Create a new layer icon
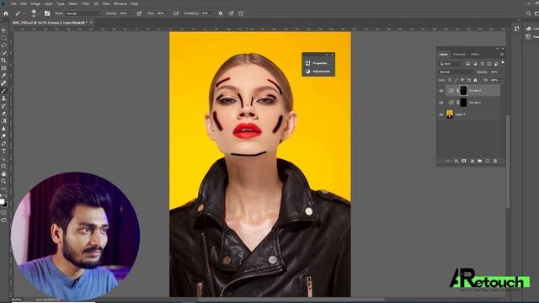Image resolution: width=539 pixels, height=303 pixels. coord(488,161)
